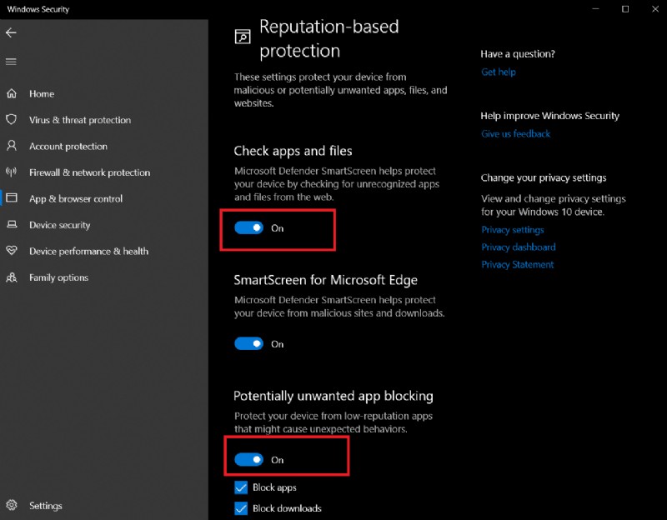
Task: Turn off Check apps and files toggle
Action: pyautogui.click(x=248, y=227)
